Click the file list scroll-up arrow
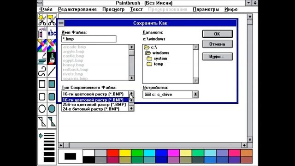 click(131, 47)
